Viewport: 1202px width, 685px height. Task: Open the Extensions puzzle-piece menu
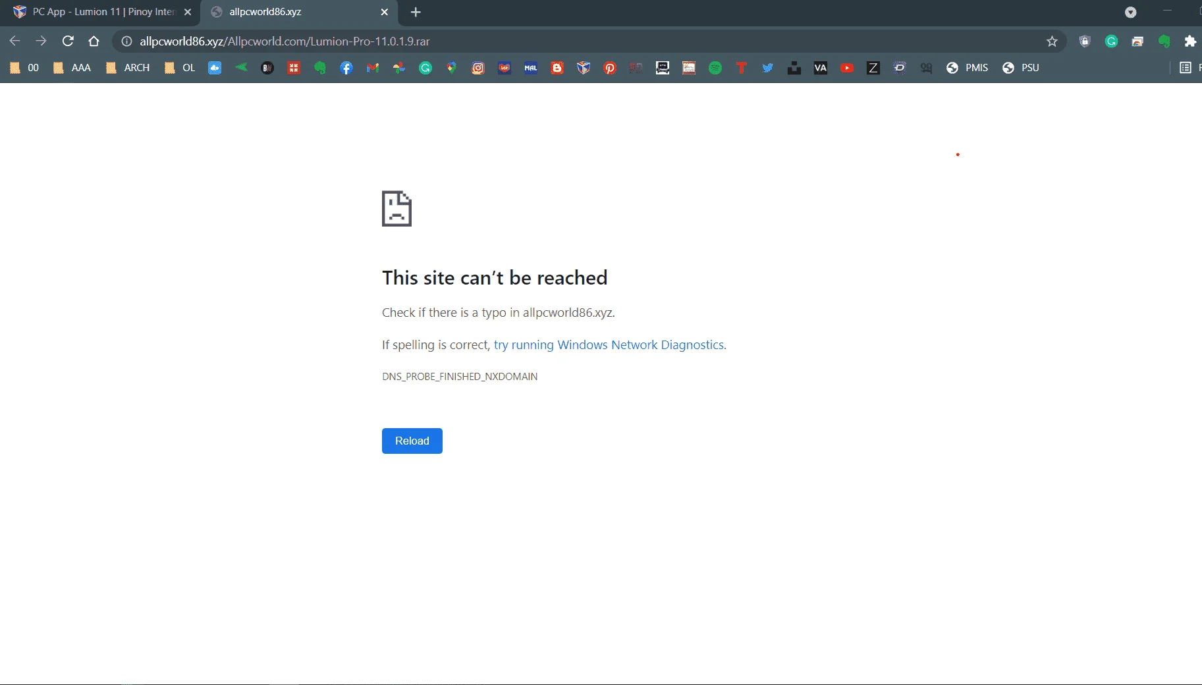[1190, 41]
